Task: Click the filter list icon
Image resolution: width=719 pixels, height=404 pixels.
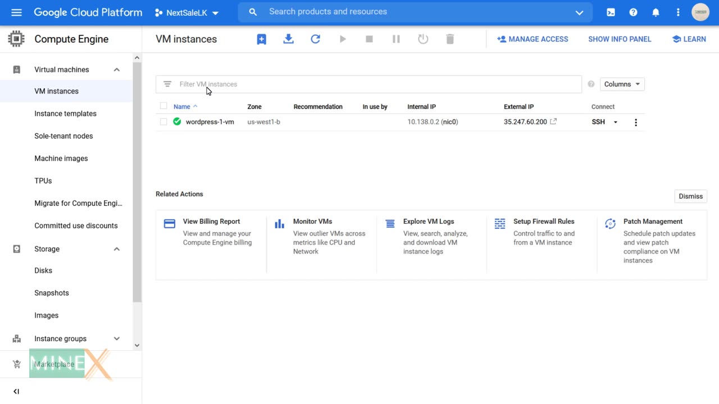Action: coord(167,84)
